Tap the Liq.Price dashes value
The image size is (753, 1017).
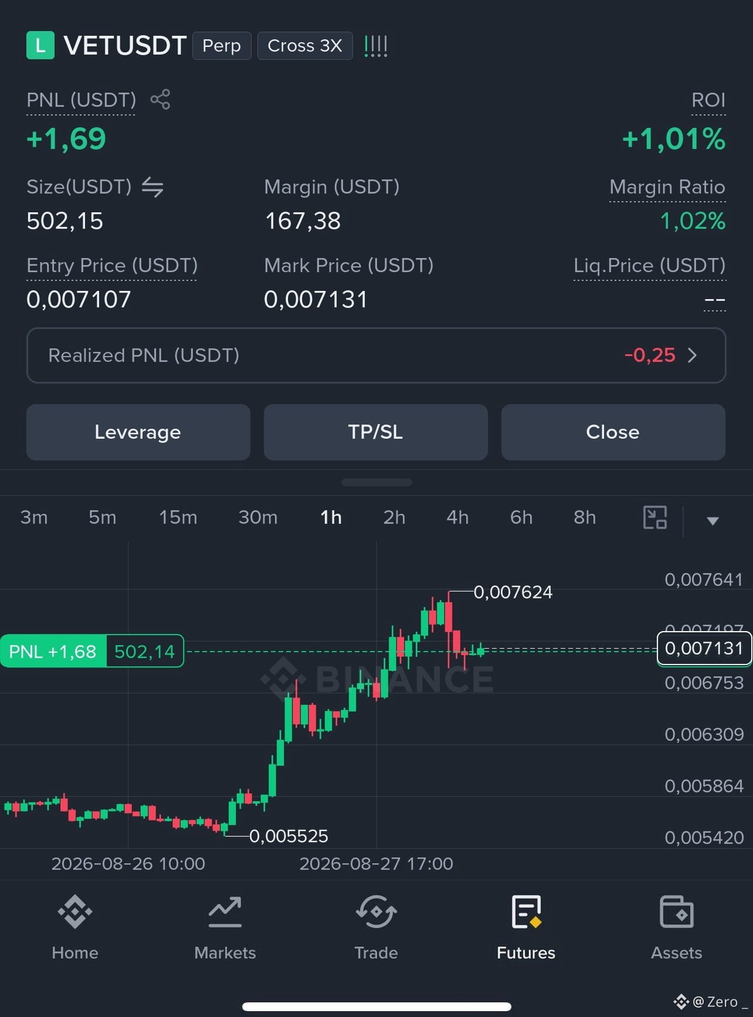(715, 301)
